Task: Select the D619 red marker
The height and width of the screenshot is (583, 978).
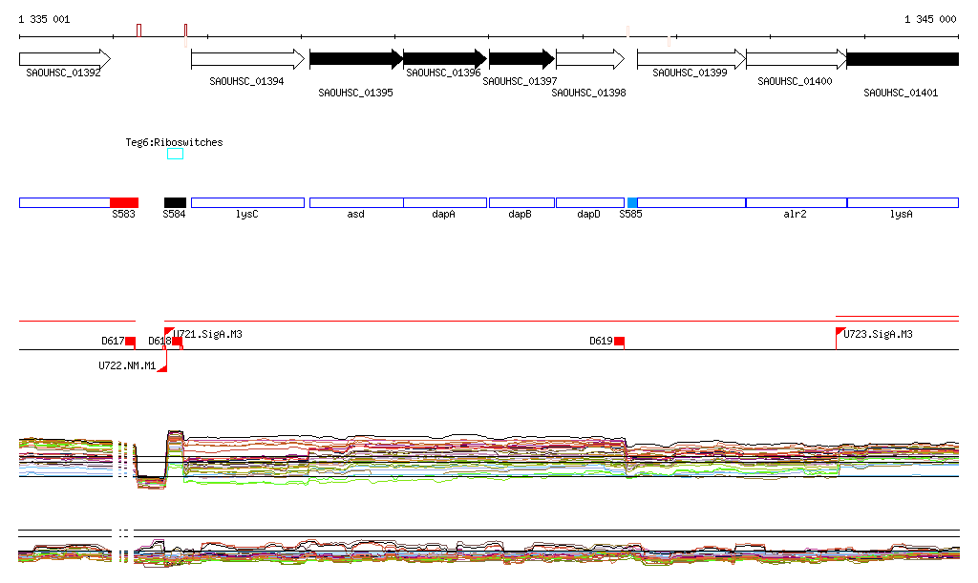Action: (619, 342)
